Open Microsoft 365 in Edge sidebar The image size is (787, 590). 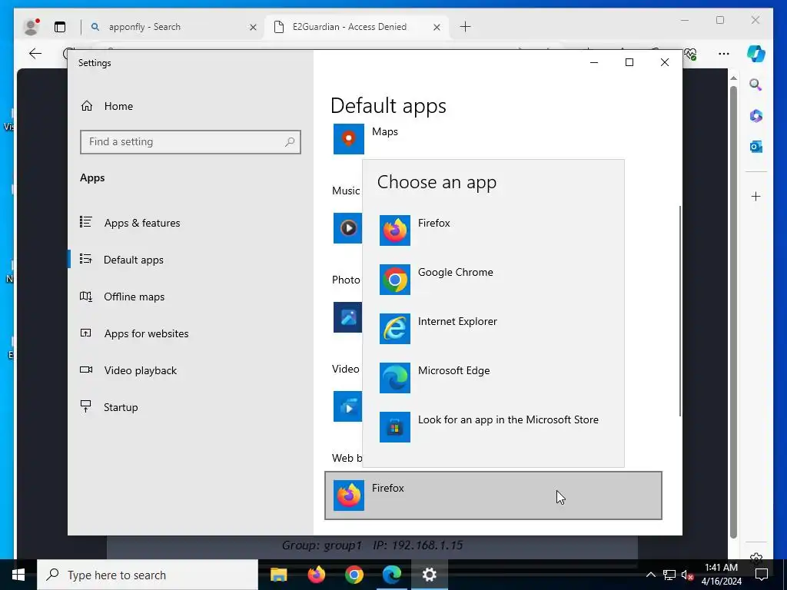coord(756,116)
